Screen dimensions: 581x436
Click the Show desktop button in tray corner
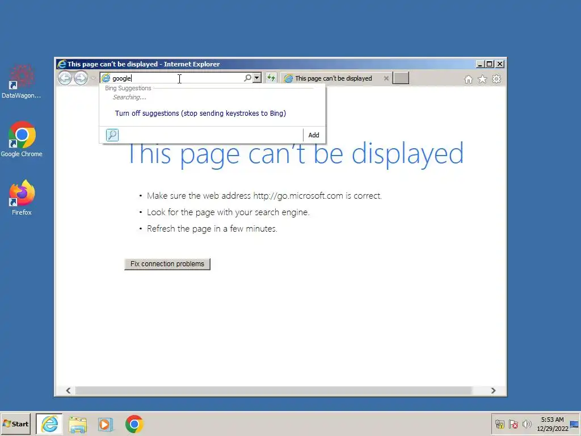[575, 424]
